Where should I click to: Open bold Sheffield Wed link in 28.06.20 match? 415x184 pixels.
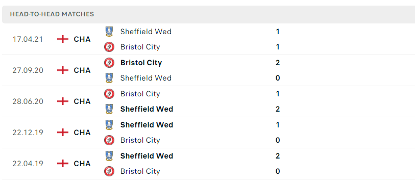coord(147,109)
